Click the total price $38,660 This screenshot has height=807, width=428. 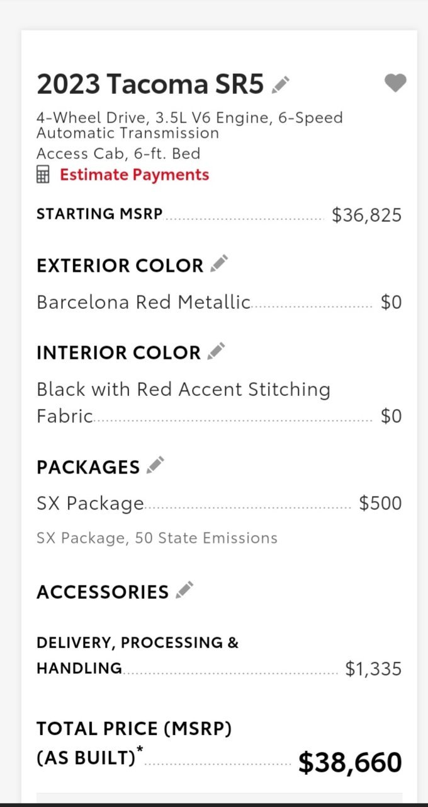350,762
